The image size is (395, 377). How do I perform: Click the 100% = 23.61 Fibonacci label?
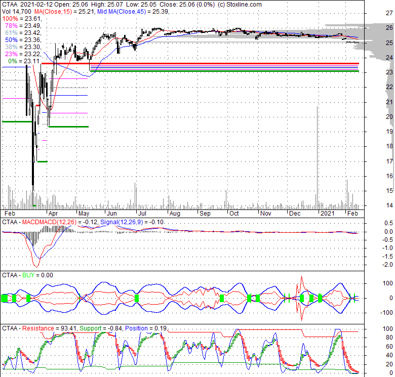point(21,19)
